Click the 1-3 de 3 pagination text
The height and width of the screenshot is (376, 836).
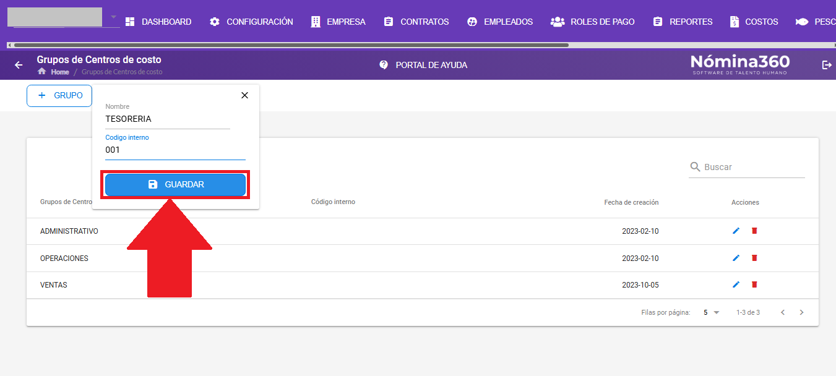point(748,313)
